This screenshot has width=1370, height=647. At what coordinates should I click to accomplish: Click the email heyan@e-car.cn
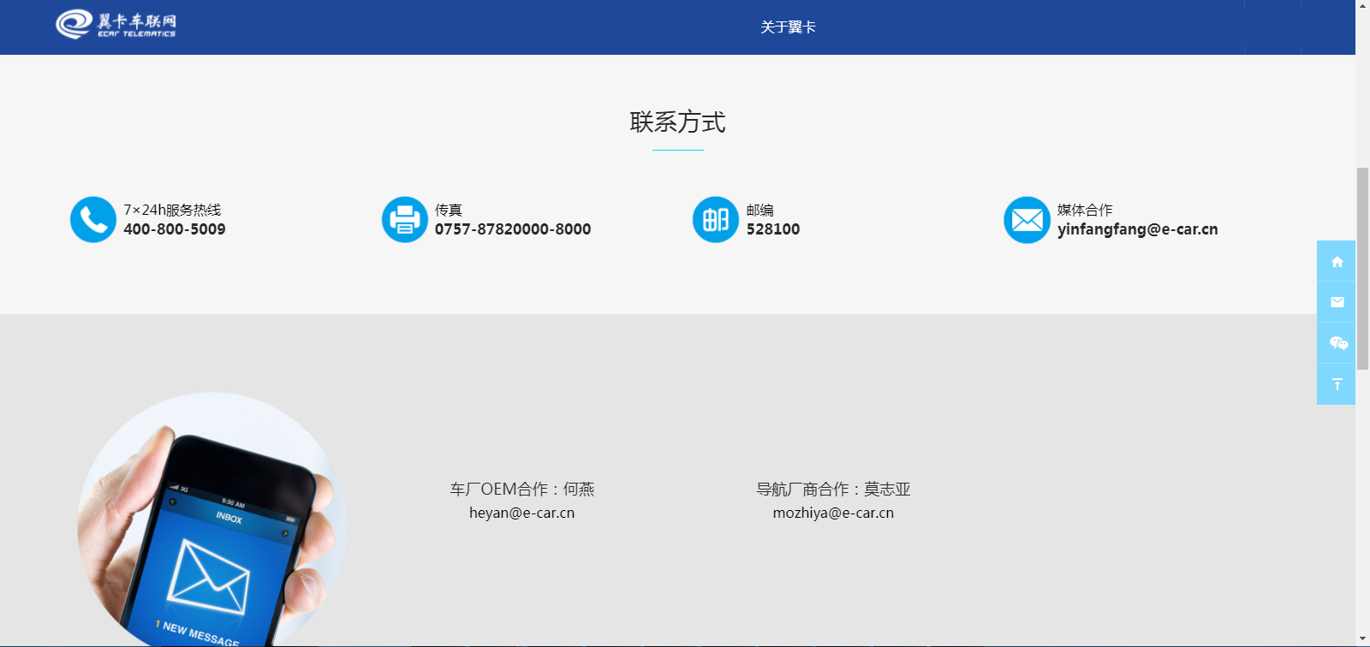(521, 513)
